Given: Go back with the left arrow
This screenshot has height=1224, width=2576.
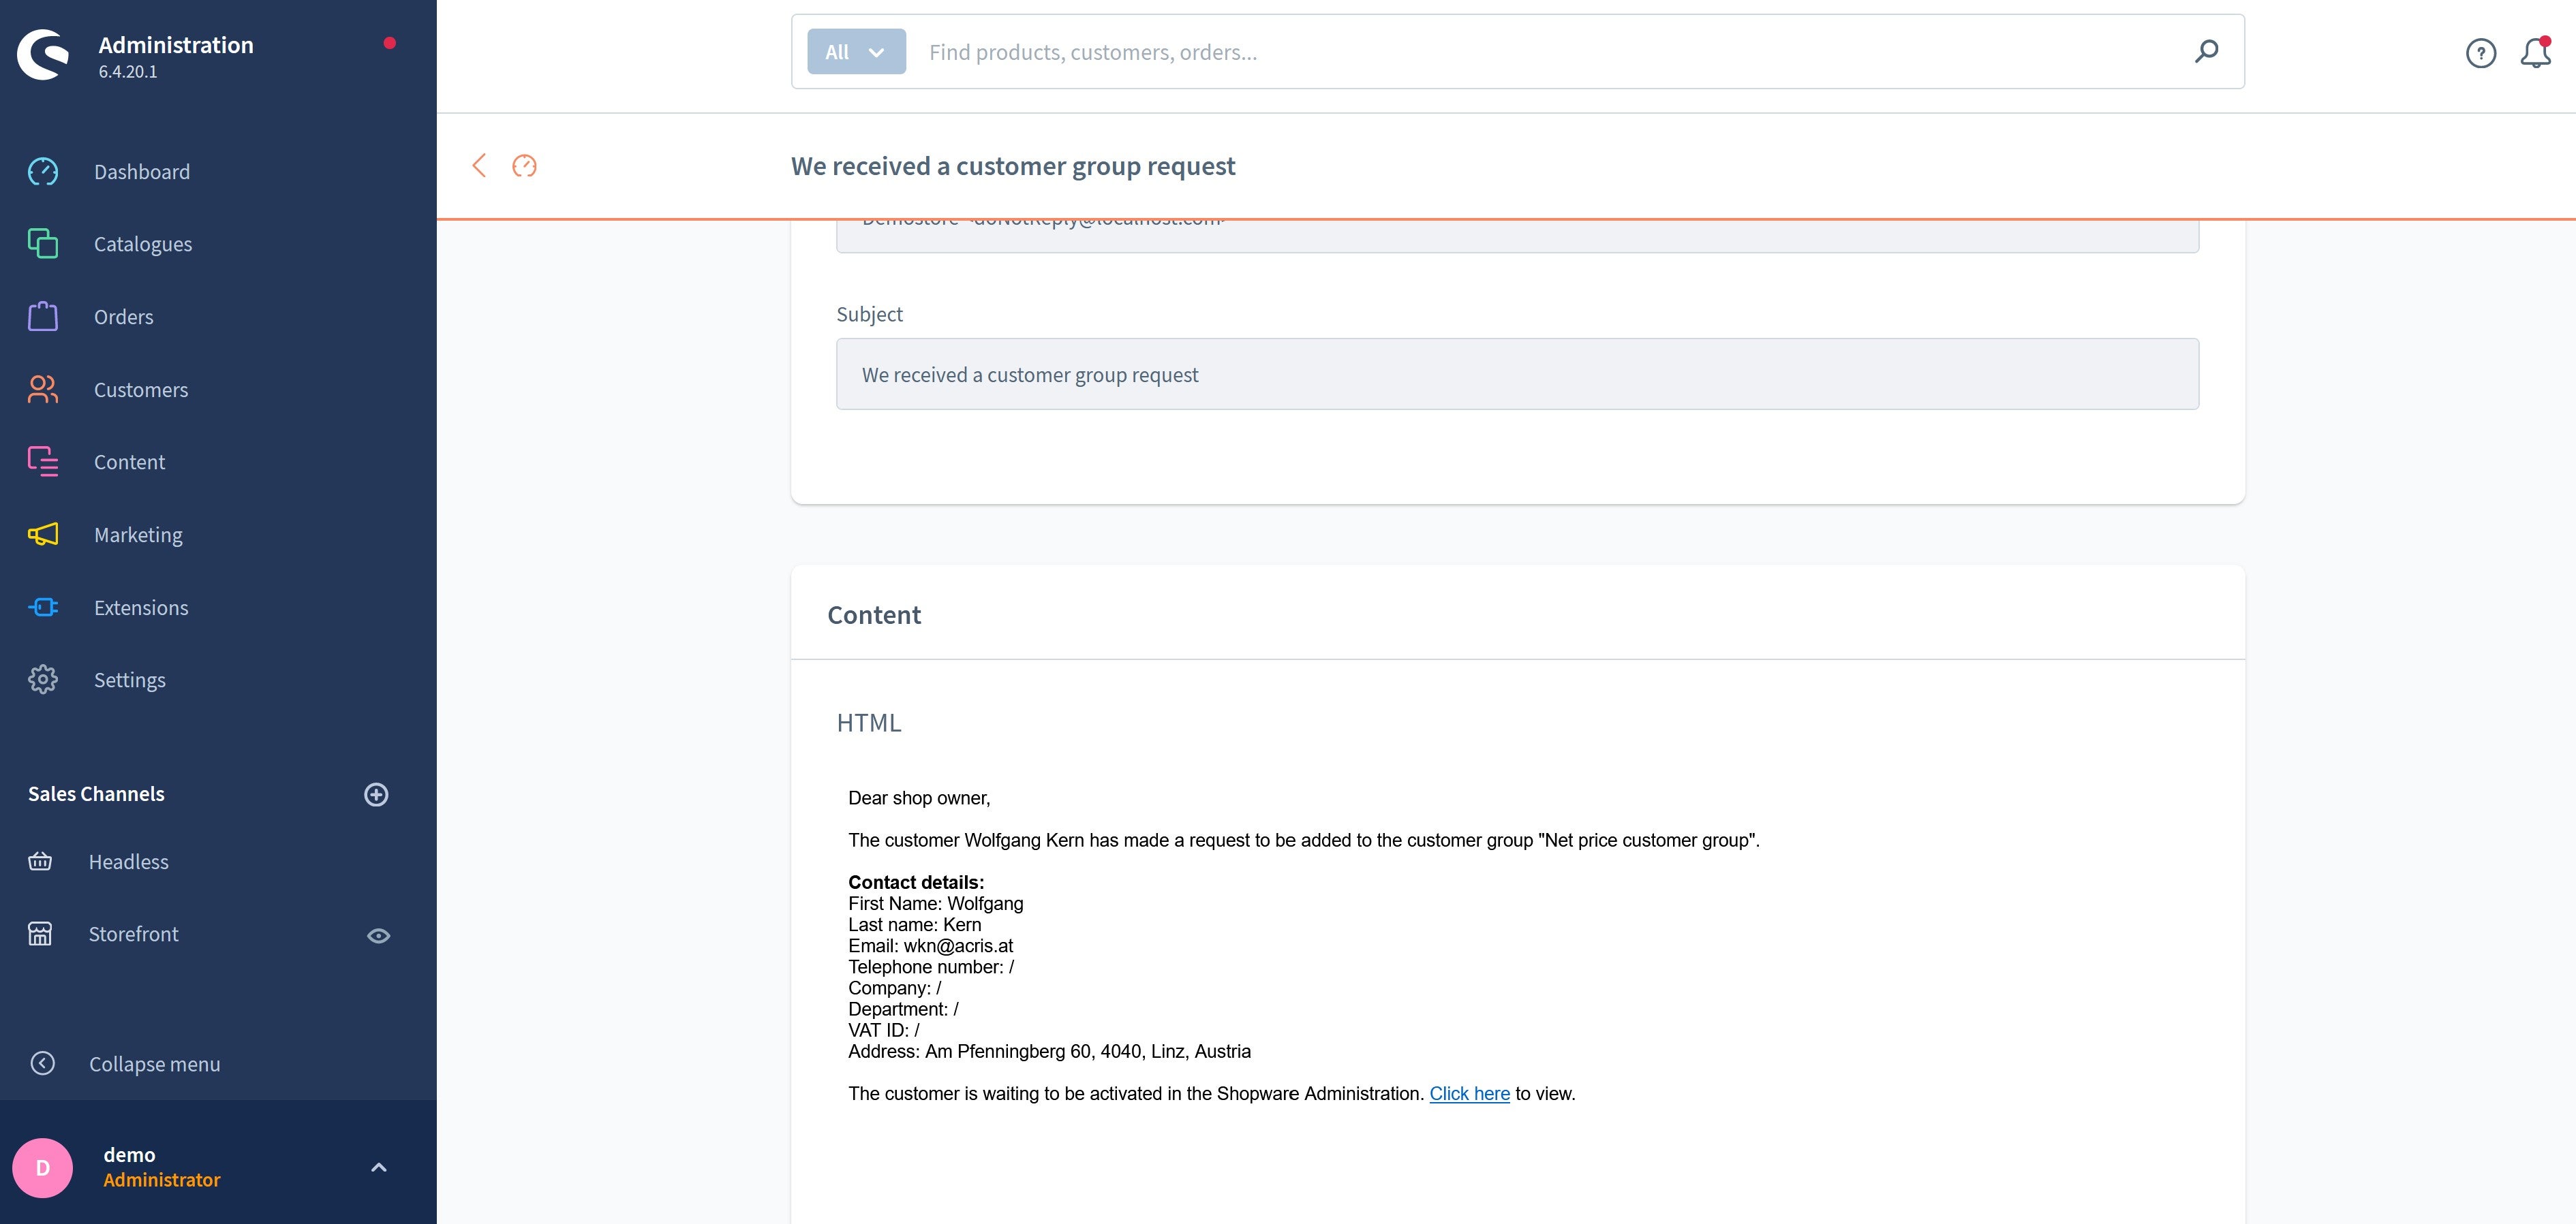Looking at the screenshot, I should tap(479, 166).
